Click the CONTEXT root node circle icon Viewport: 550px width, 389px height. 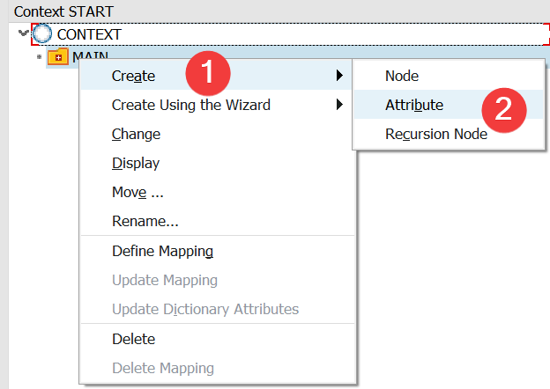42,34
